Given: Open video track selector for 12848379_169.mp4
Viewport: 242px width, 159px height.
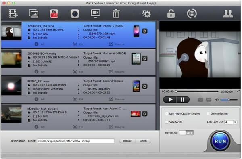Looking at the screenshot, I should (x=78, y=29).
